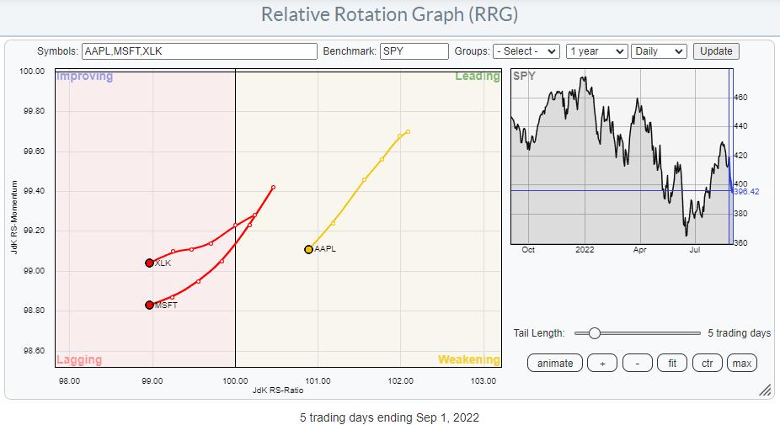
Task: Select the AAPL yellow marker
Action: [309, 249]
